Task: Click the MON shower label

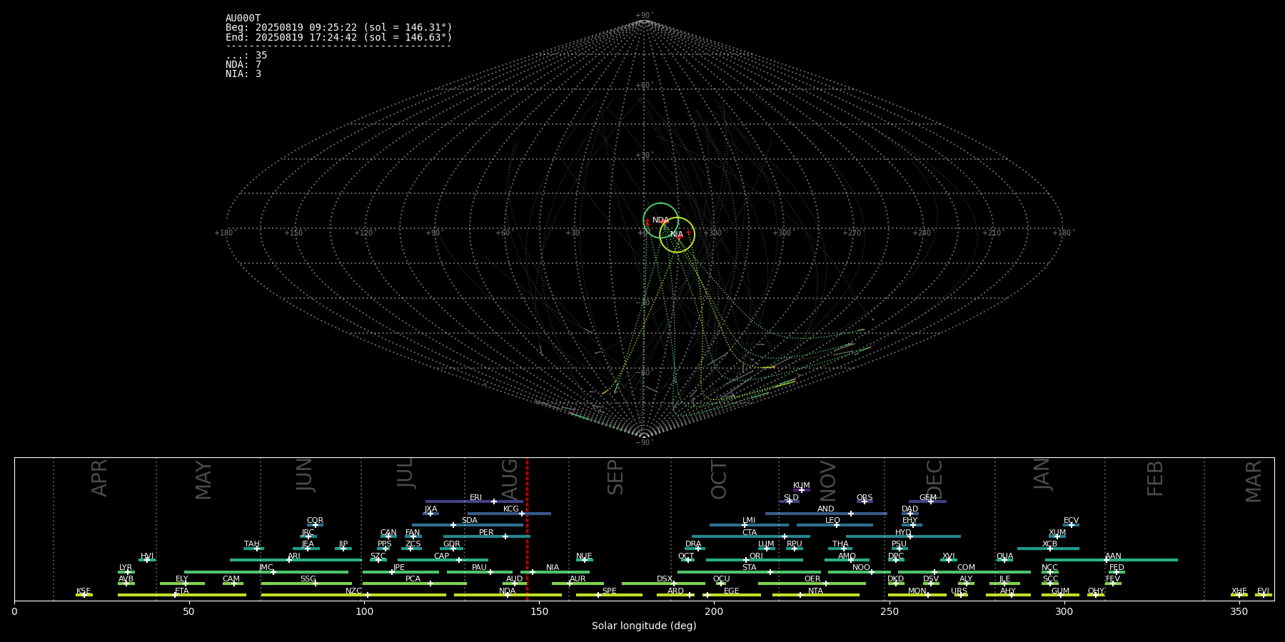Action: coord(917,591)
